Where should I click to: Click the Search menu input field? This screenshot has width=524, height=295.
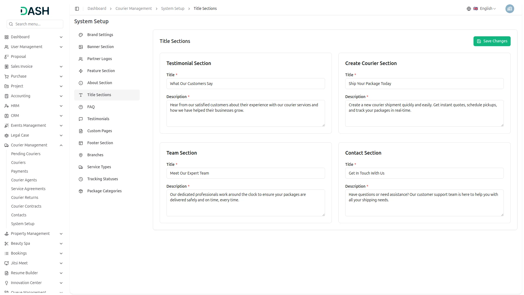tap(38, 24)
